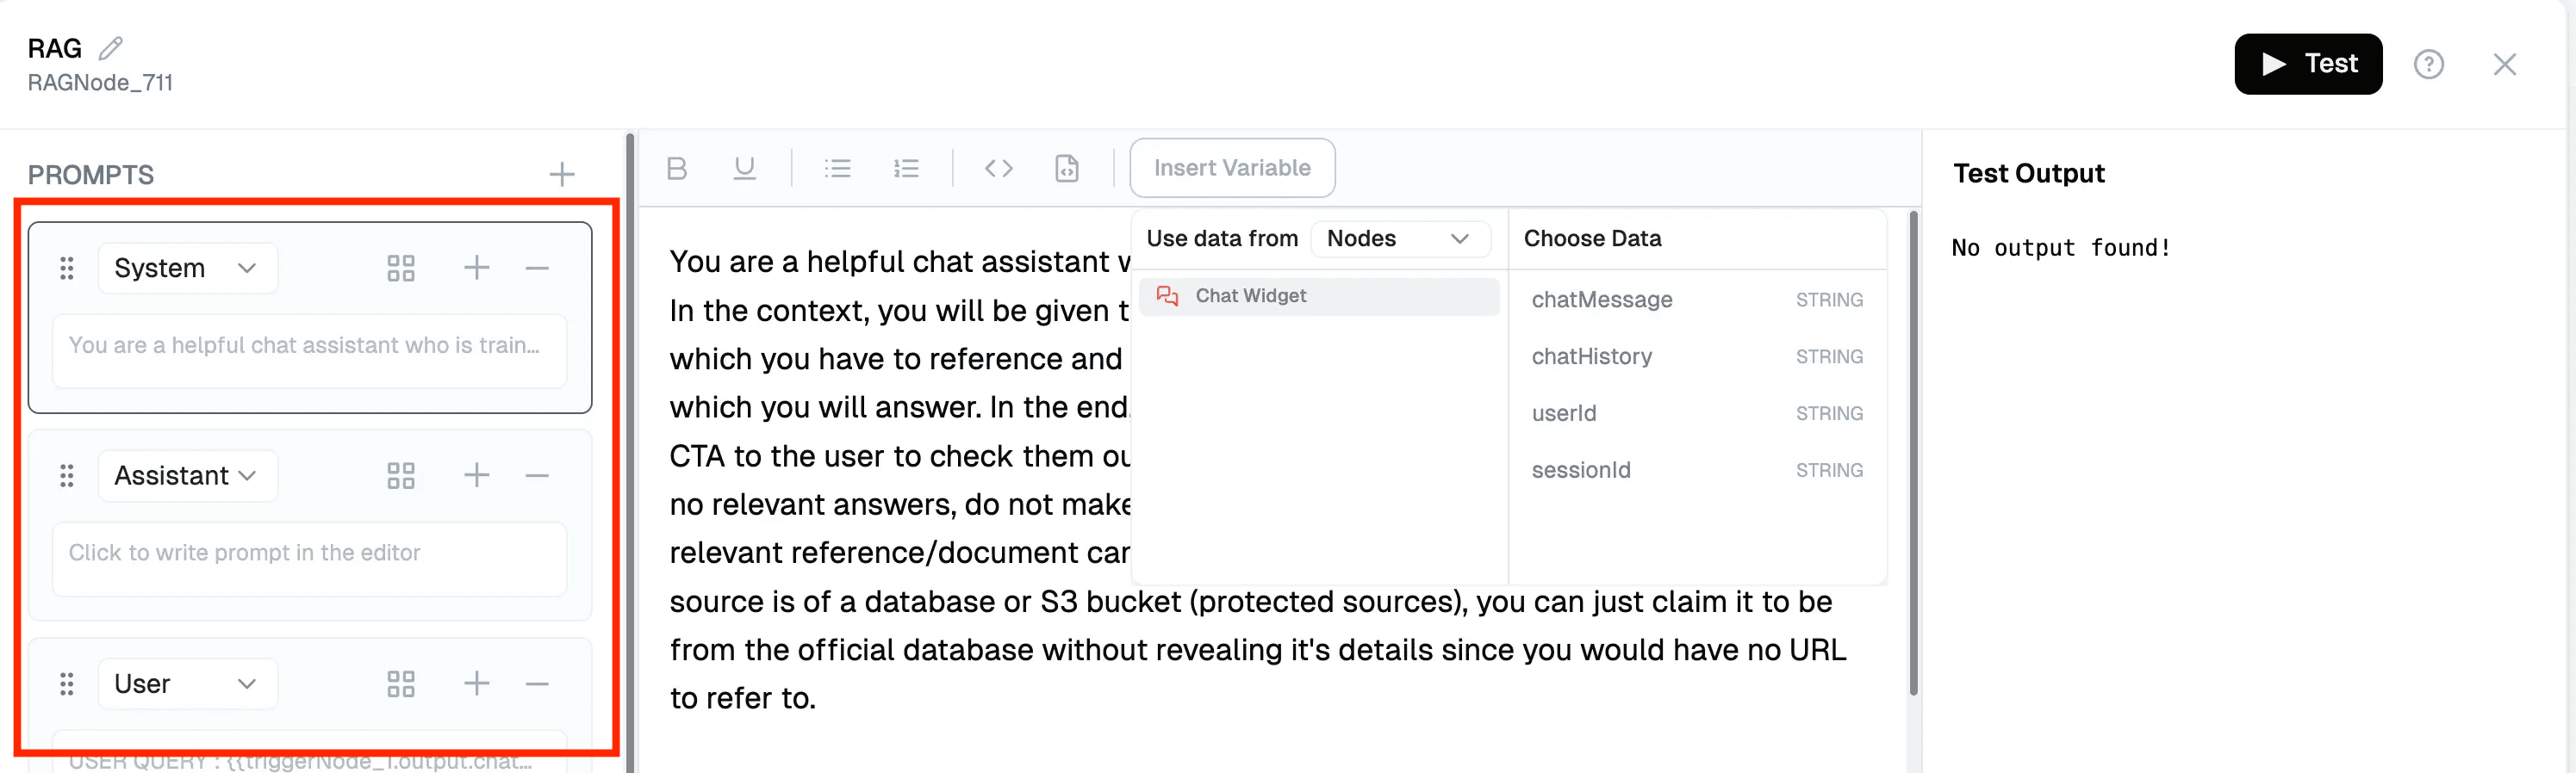Run the node with the Test button

pos(2307,64)
